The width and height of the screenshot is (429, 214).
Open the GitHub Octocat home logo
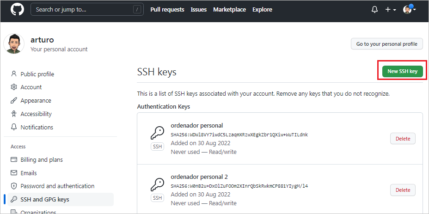[x=17, y=10]
